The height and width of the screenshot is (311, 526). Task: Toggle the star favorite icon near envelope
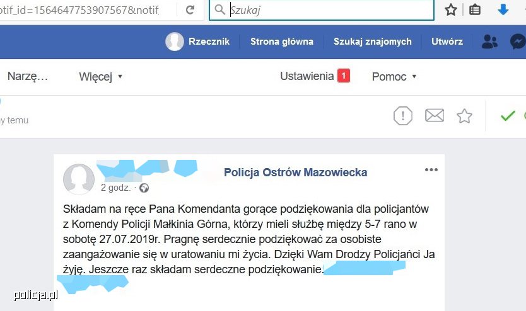tap(464, 116)
